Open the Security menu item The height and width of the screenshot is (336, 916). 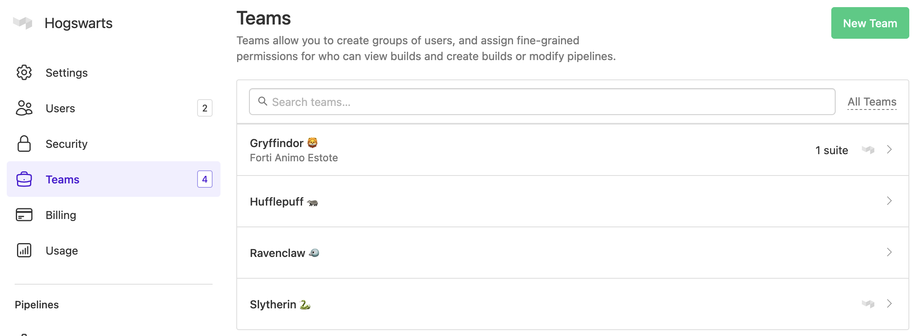67,144
